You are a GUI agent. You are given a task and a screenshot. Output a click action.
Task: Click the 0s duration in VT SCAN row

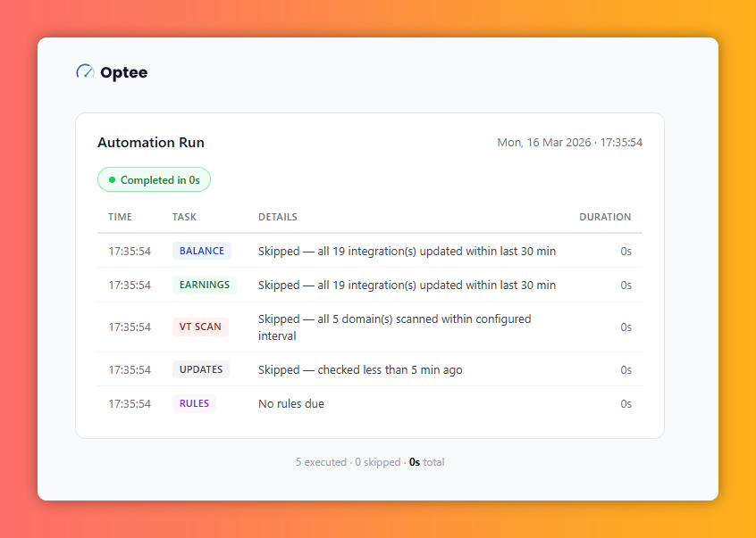(626, 327)
